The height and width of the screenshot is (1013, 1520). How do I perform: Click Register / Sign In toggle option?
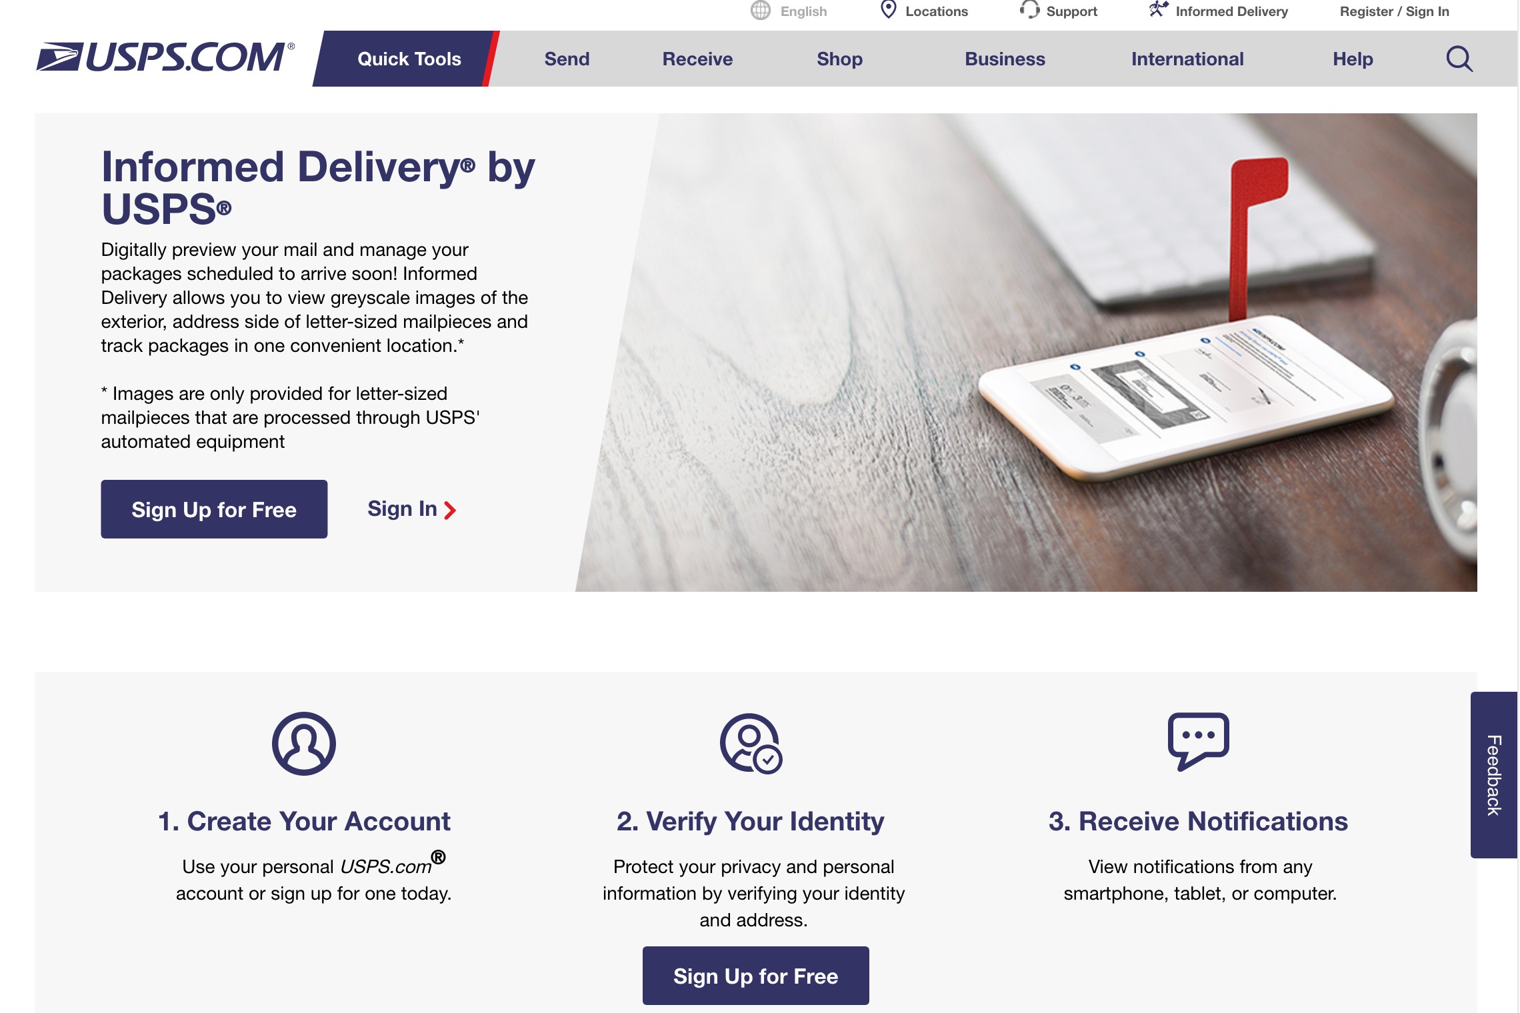(x=1395, y=11)
